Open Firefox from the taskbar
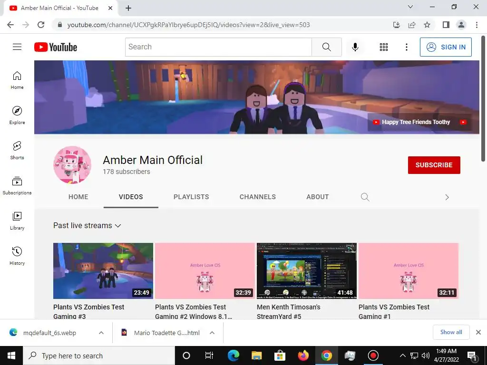This screenshot has width=487, height=365. 303,355
